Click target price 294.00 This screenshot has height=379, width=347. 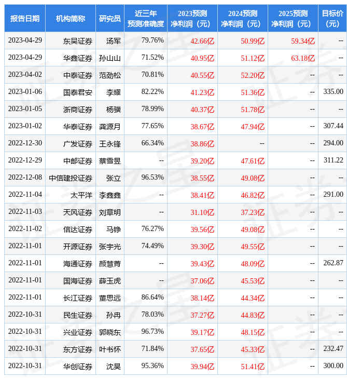(x=333, y=143)
